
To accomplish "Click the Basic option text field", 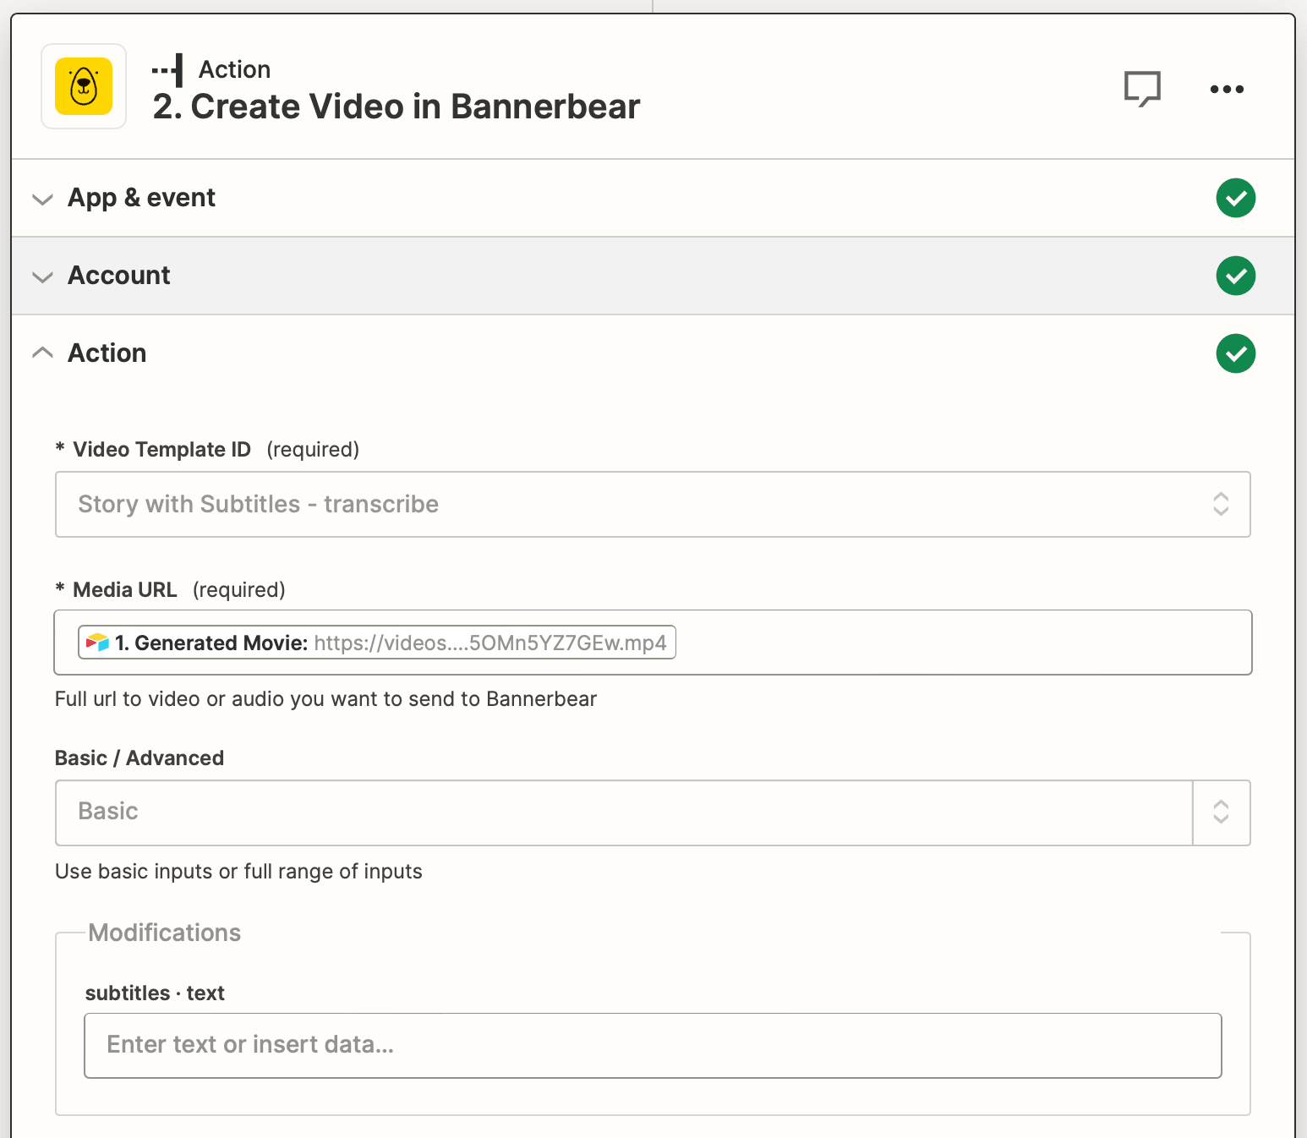I will (622, 812).
